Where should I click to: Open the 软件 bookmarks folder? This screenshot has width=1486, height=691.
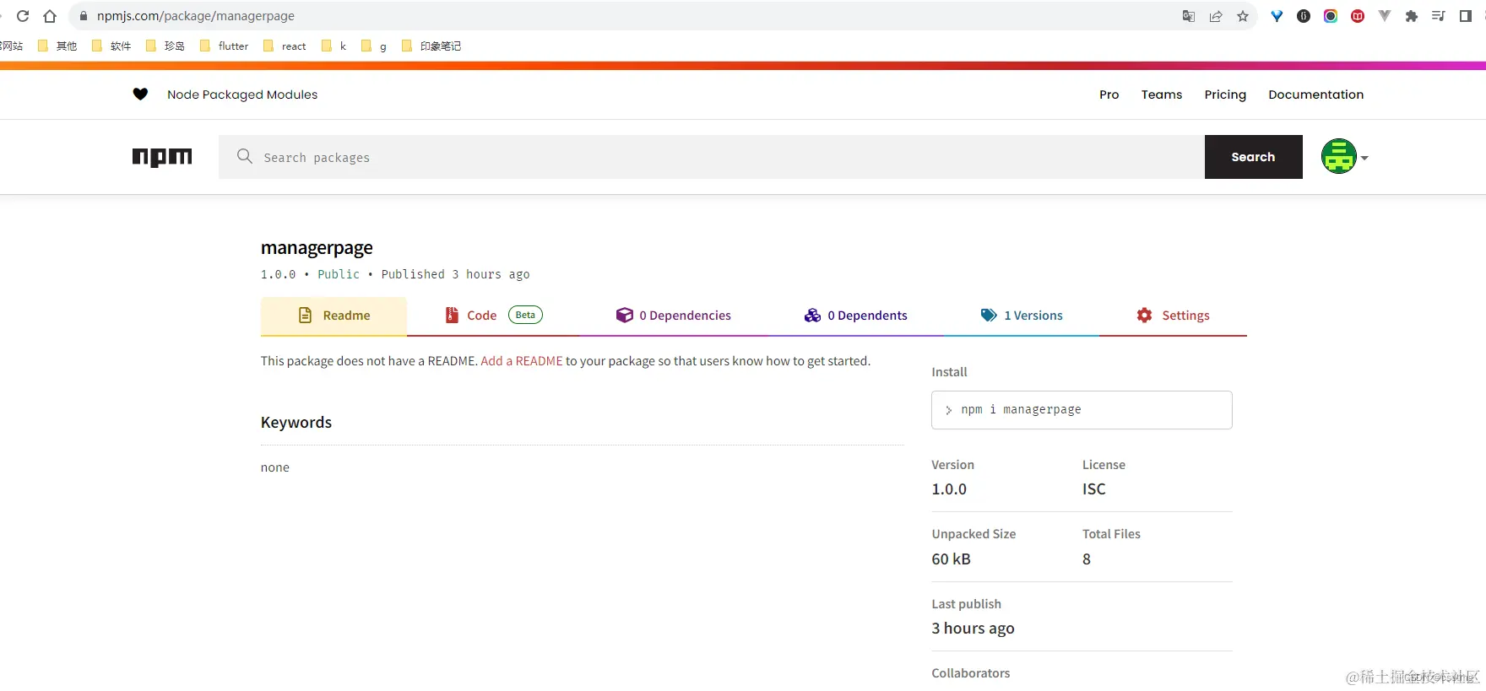pyautogui.click(x=111, y=46)
